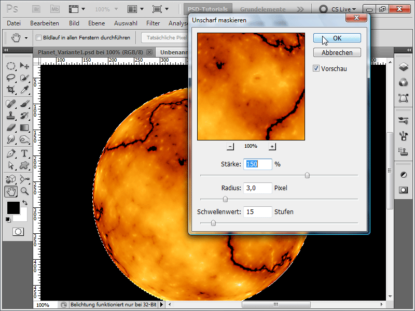
Task: Select the Sponge tool
Action: click(24, 139)
